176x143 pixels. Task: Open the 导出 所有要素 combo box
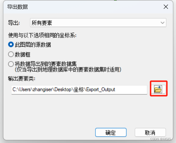[x=98, y=23]
